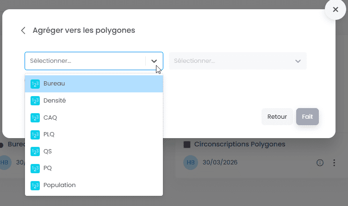This screenshot has width=348, height=206.
Task: Choose PLQ from the list
Action: (x=94, y=134)
